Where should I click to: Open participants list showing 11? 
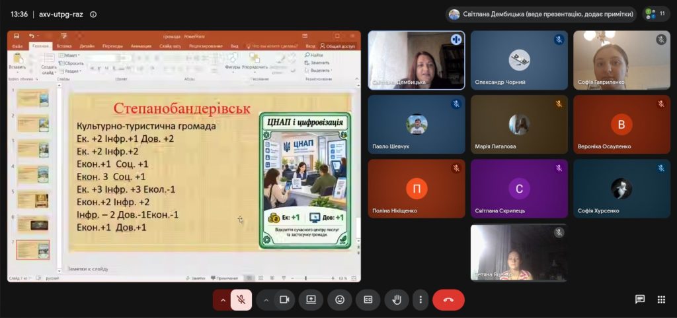click(657, 15)
